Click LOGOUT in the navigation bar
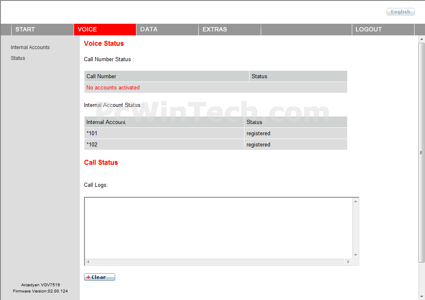This screenshot has width=425, height=300. (x=368, y=30)
